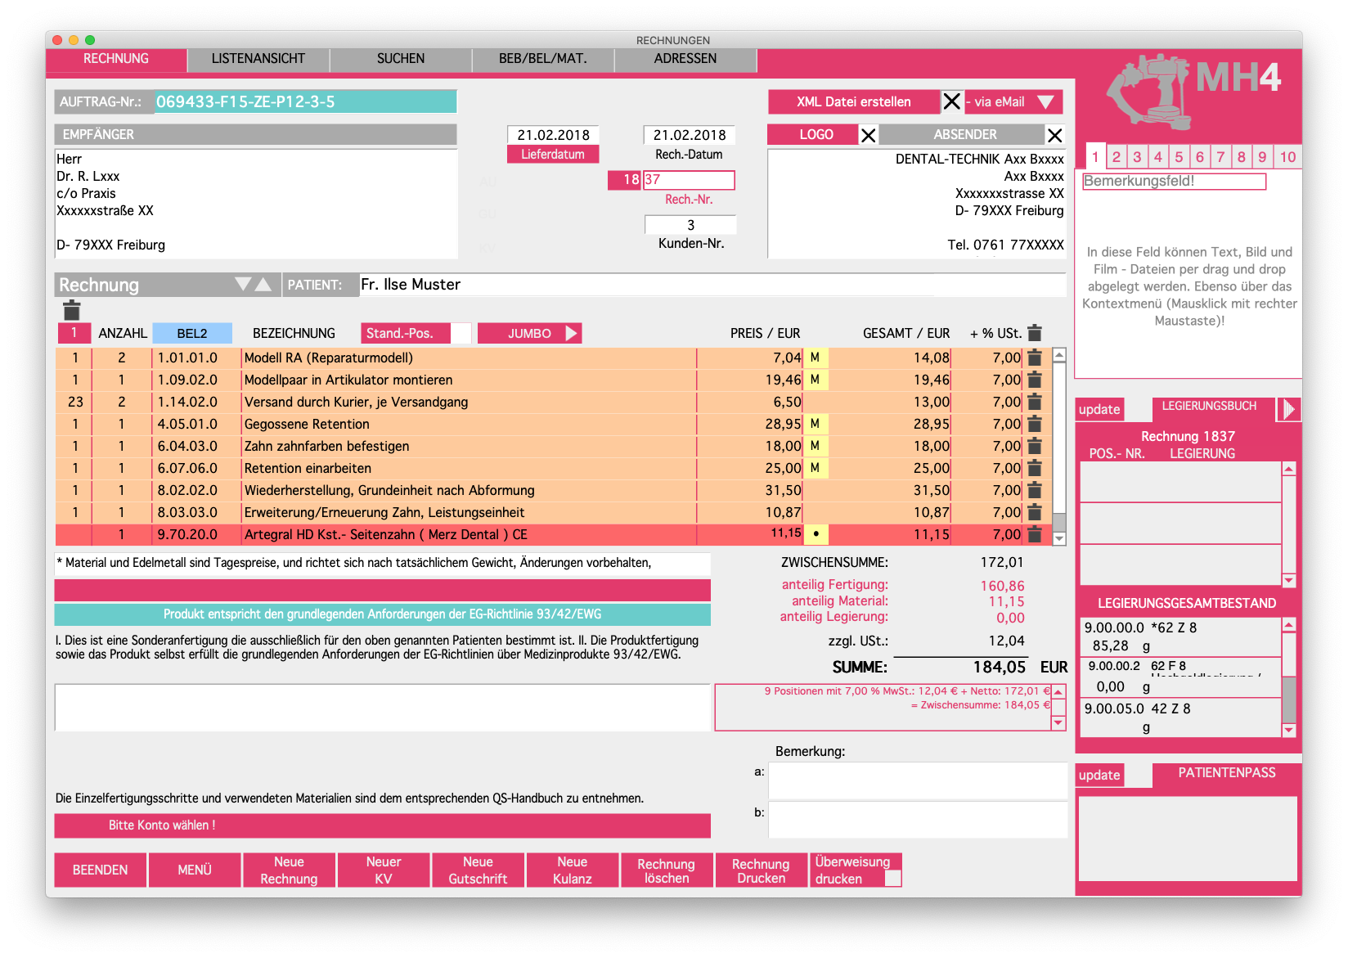Click the up triangle beside Rechnung
This screenshot has width=1348, height=958.
tap(263, 284)
